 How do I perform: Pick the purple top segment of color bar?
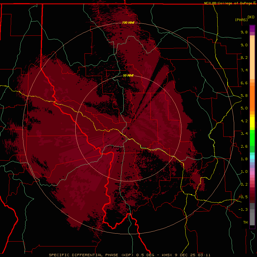(x=252, y=29)
